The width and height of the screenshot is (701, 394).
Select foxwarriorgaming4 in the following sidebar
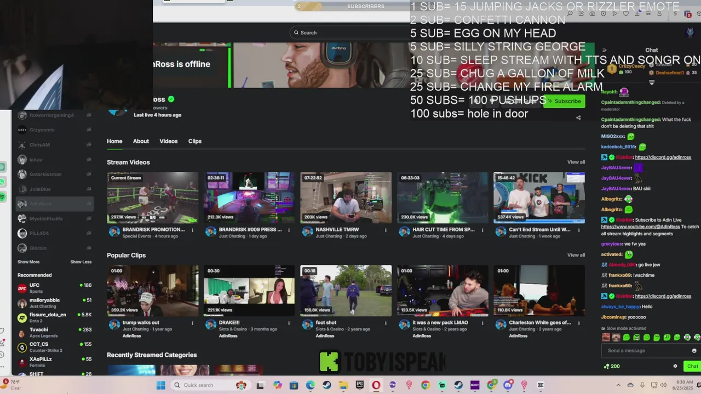[x=54, y=115]
